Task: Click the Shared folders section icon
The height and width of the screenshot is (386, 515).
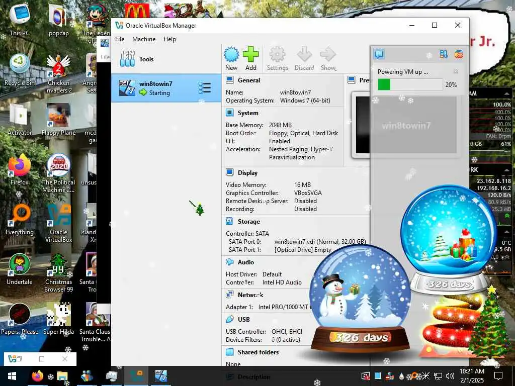Action: tap(229, 352)
